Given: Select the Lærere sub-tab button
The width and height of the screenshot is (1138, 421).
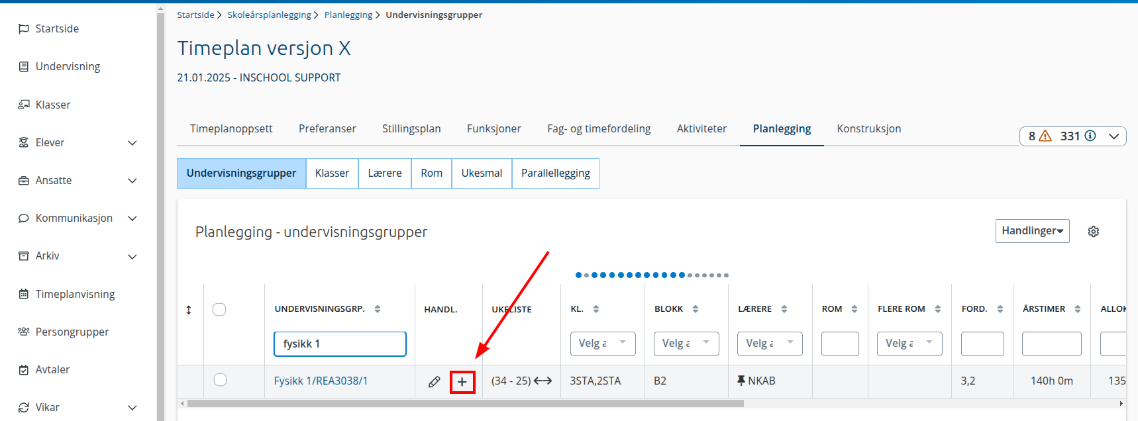Looking at the screenshot, I should tap(385, 173).
